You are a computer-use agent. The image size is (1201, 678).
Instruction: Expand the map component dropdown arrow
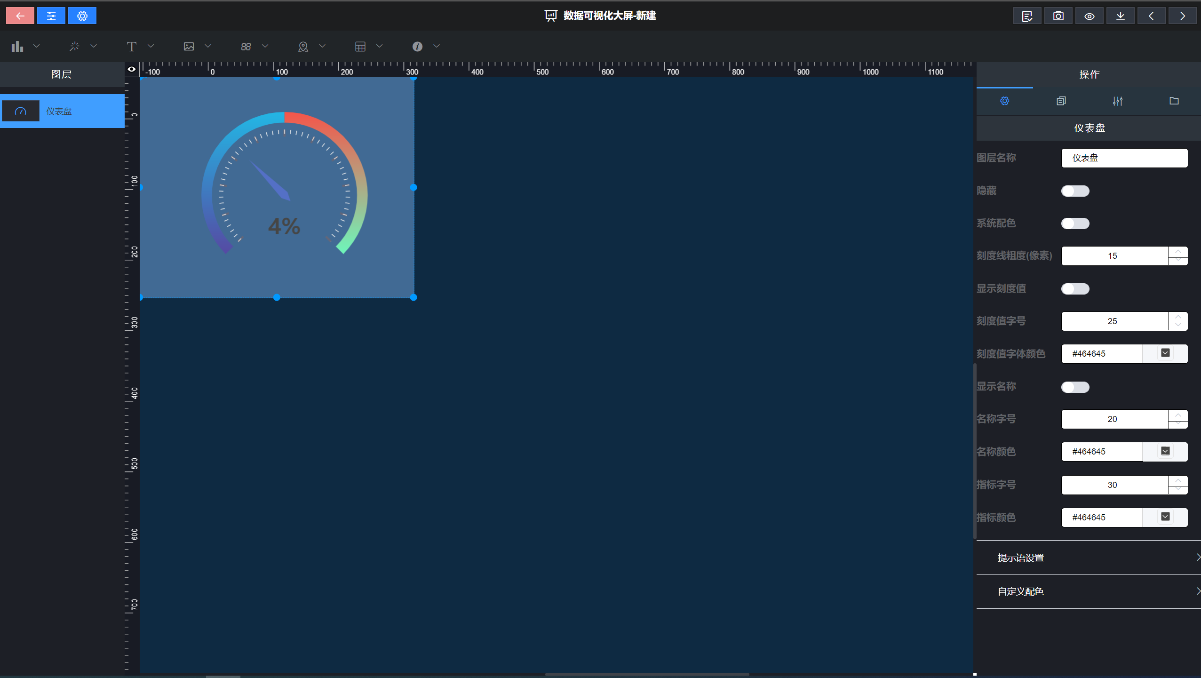click(322, 46)
